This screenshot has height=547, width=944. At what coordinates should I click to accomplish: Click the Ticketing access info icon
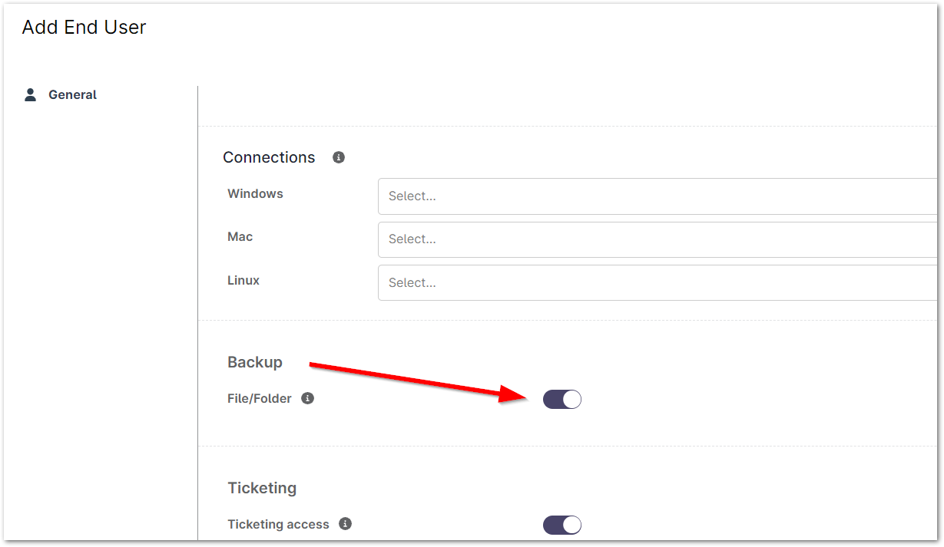tap(346, 524)
